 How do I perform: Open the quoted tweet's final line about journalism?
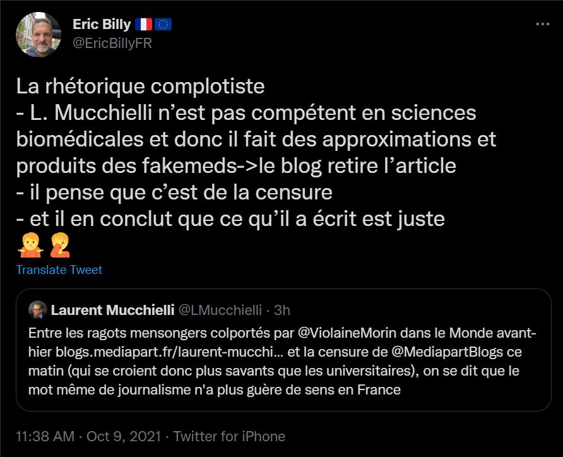(215, 389)
